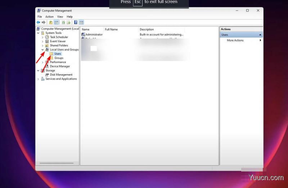Click the Back arrow toolbar icon

(38, 22)
